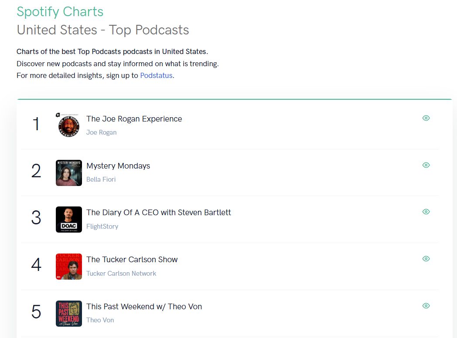Screen dimensions: 457x338
Task: Click the FlightStory publisher name
Action: tap(102, 226)
